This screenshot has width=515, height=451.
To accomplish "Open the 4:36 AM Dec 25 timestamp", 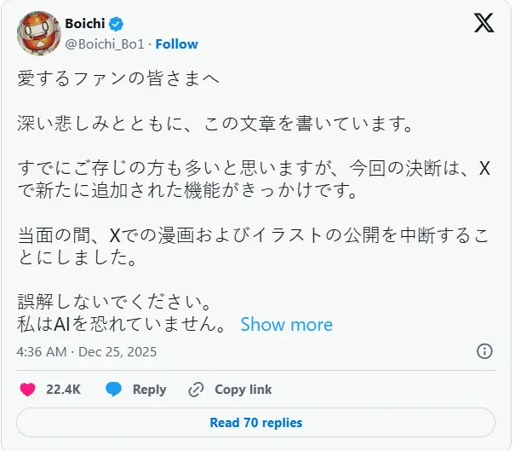I will coord(87,351).
